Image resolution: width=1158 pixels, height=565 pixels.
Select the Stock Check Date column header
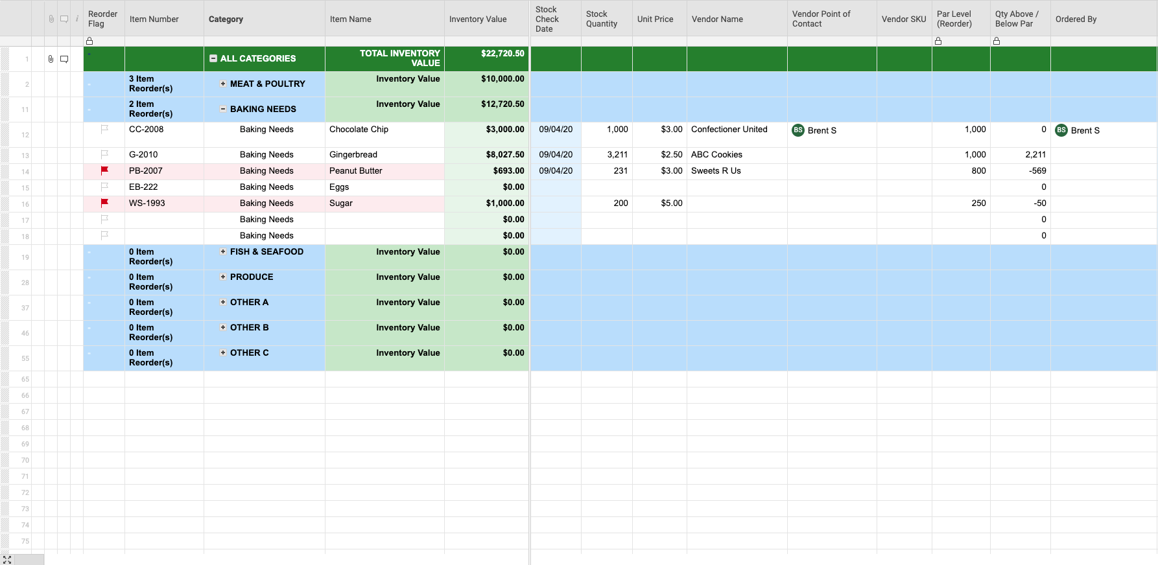tap(556, 19)
